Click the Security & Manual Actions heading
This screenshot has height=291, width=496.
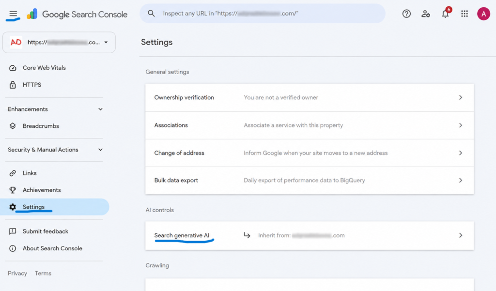click(x=43, y=150)
